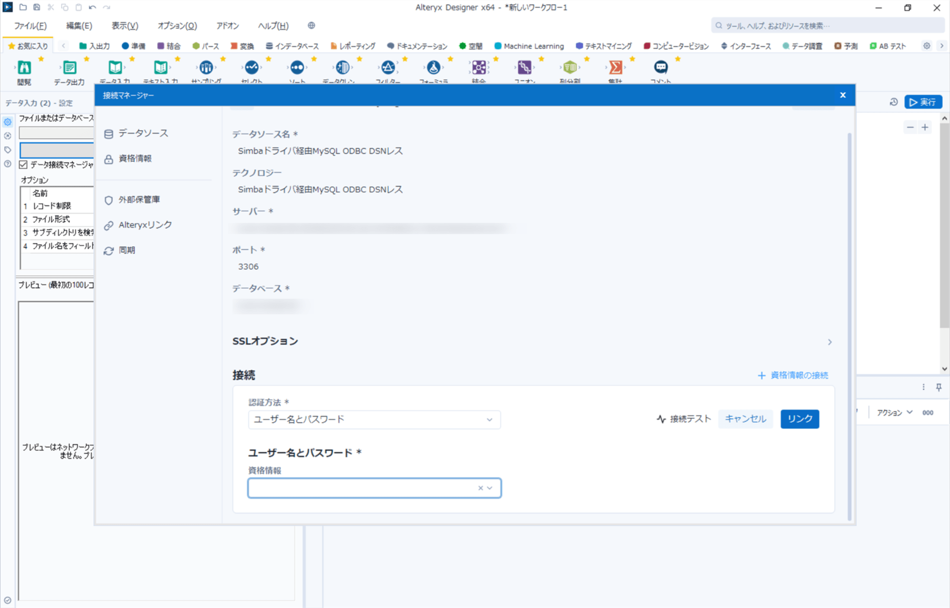Open the 編集(E) menu

pos(79,26)
